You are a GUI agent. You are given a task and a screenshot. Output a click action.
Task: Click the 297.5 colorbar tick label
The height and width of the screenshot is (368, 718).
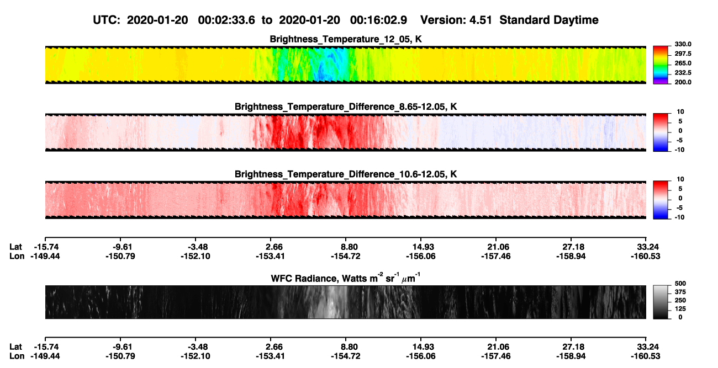coord(683,54)
